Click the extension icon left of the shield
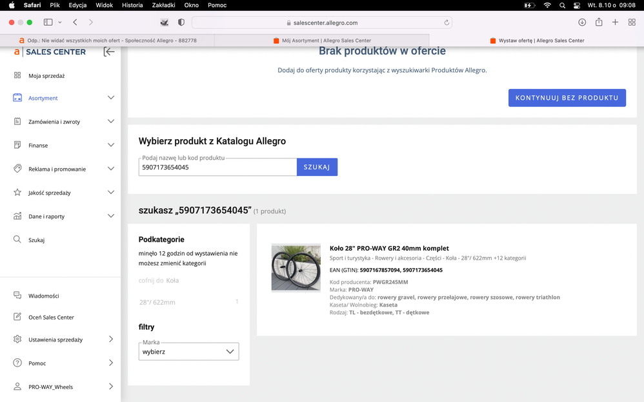This screenshot has width=644, height=402. [x=165, y=23]
